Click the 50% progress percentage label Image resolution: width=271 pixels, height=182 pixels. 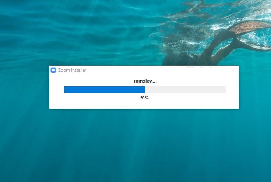(144, 98)
